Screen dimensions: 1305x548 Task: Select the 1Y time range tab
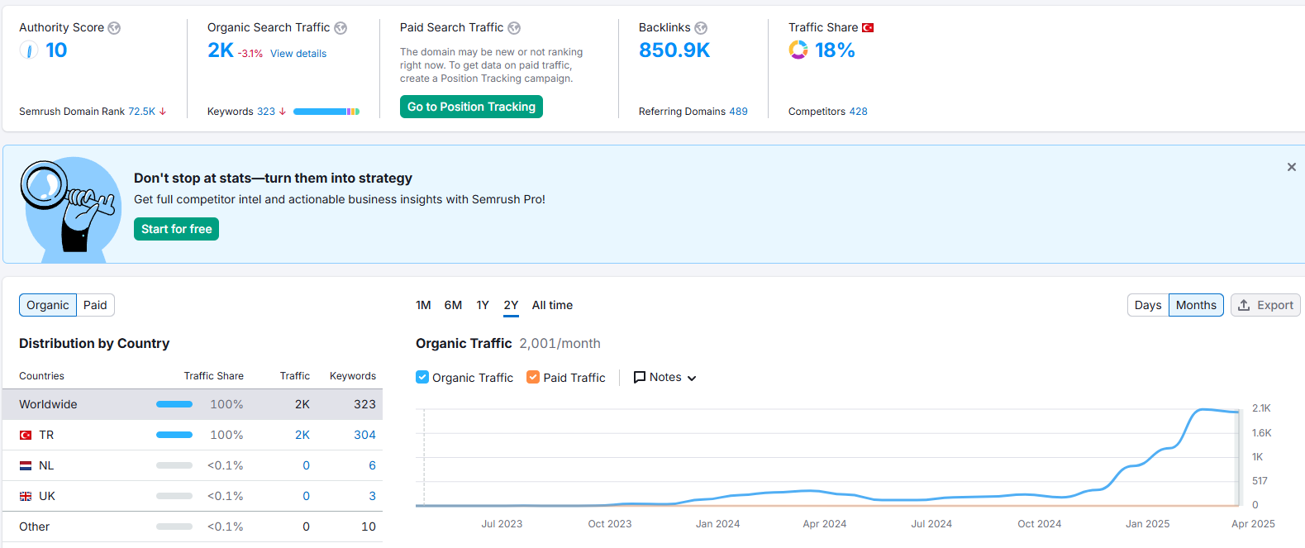pyautogui.click(x=483, y=305)
